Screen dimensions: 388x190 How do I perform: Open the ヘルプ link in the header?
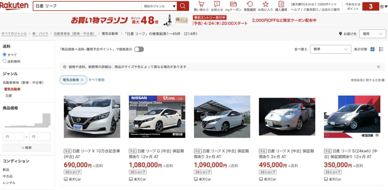[296, 10]
